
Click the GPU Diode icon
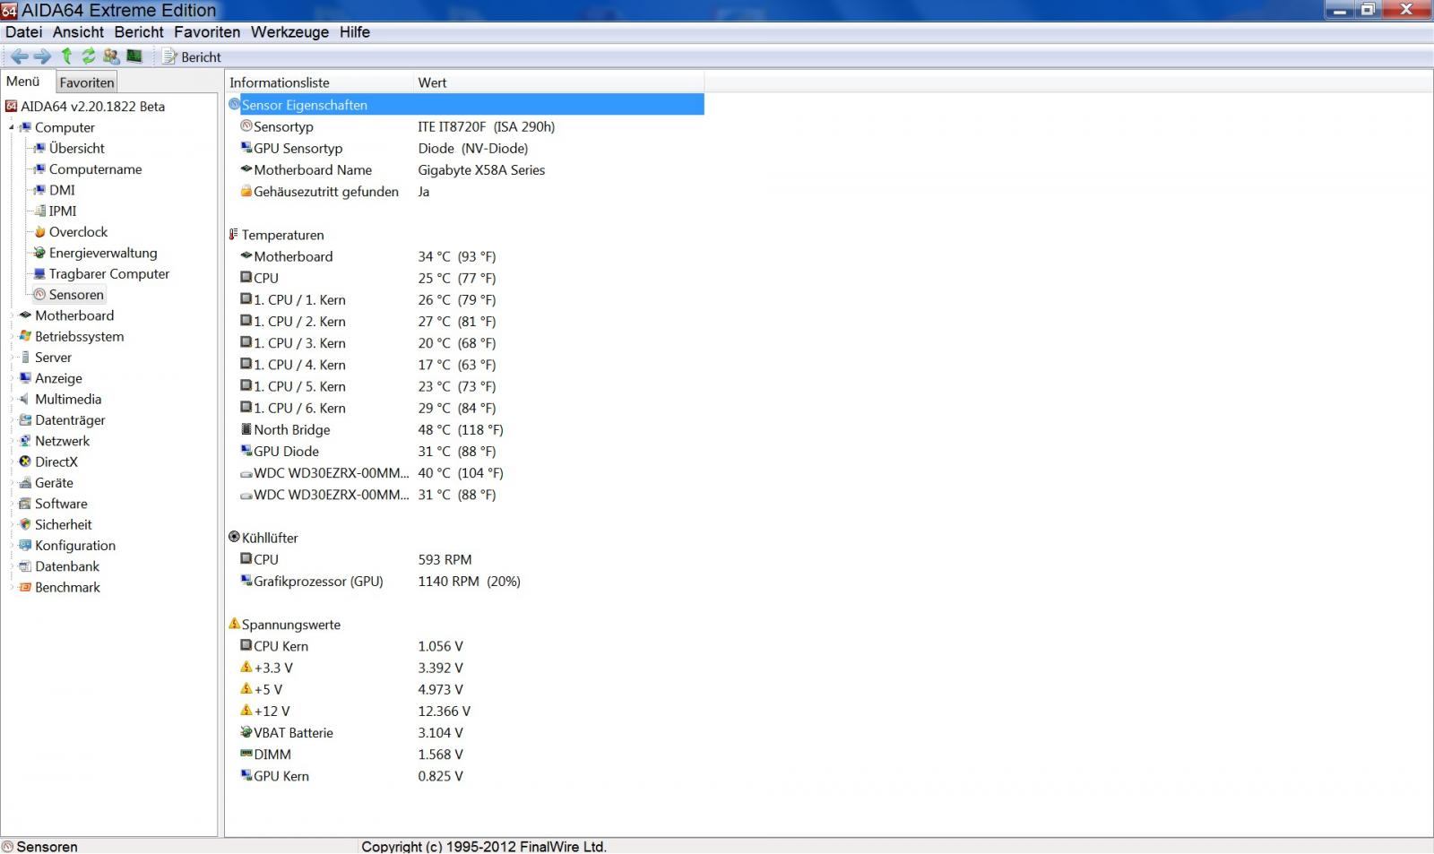click(246, 451)
